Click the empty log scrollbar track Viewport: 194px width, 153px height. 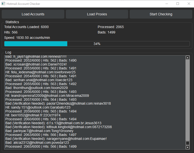(187, 100)
